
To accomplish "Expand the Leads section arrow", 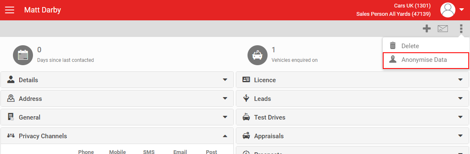I will point(460,98).
